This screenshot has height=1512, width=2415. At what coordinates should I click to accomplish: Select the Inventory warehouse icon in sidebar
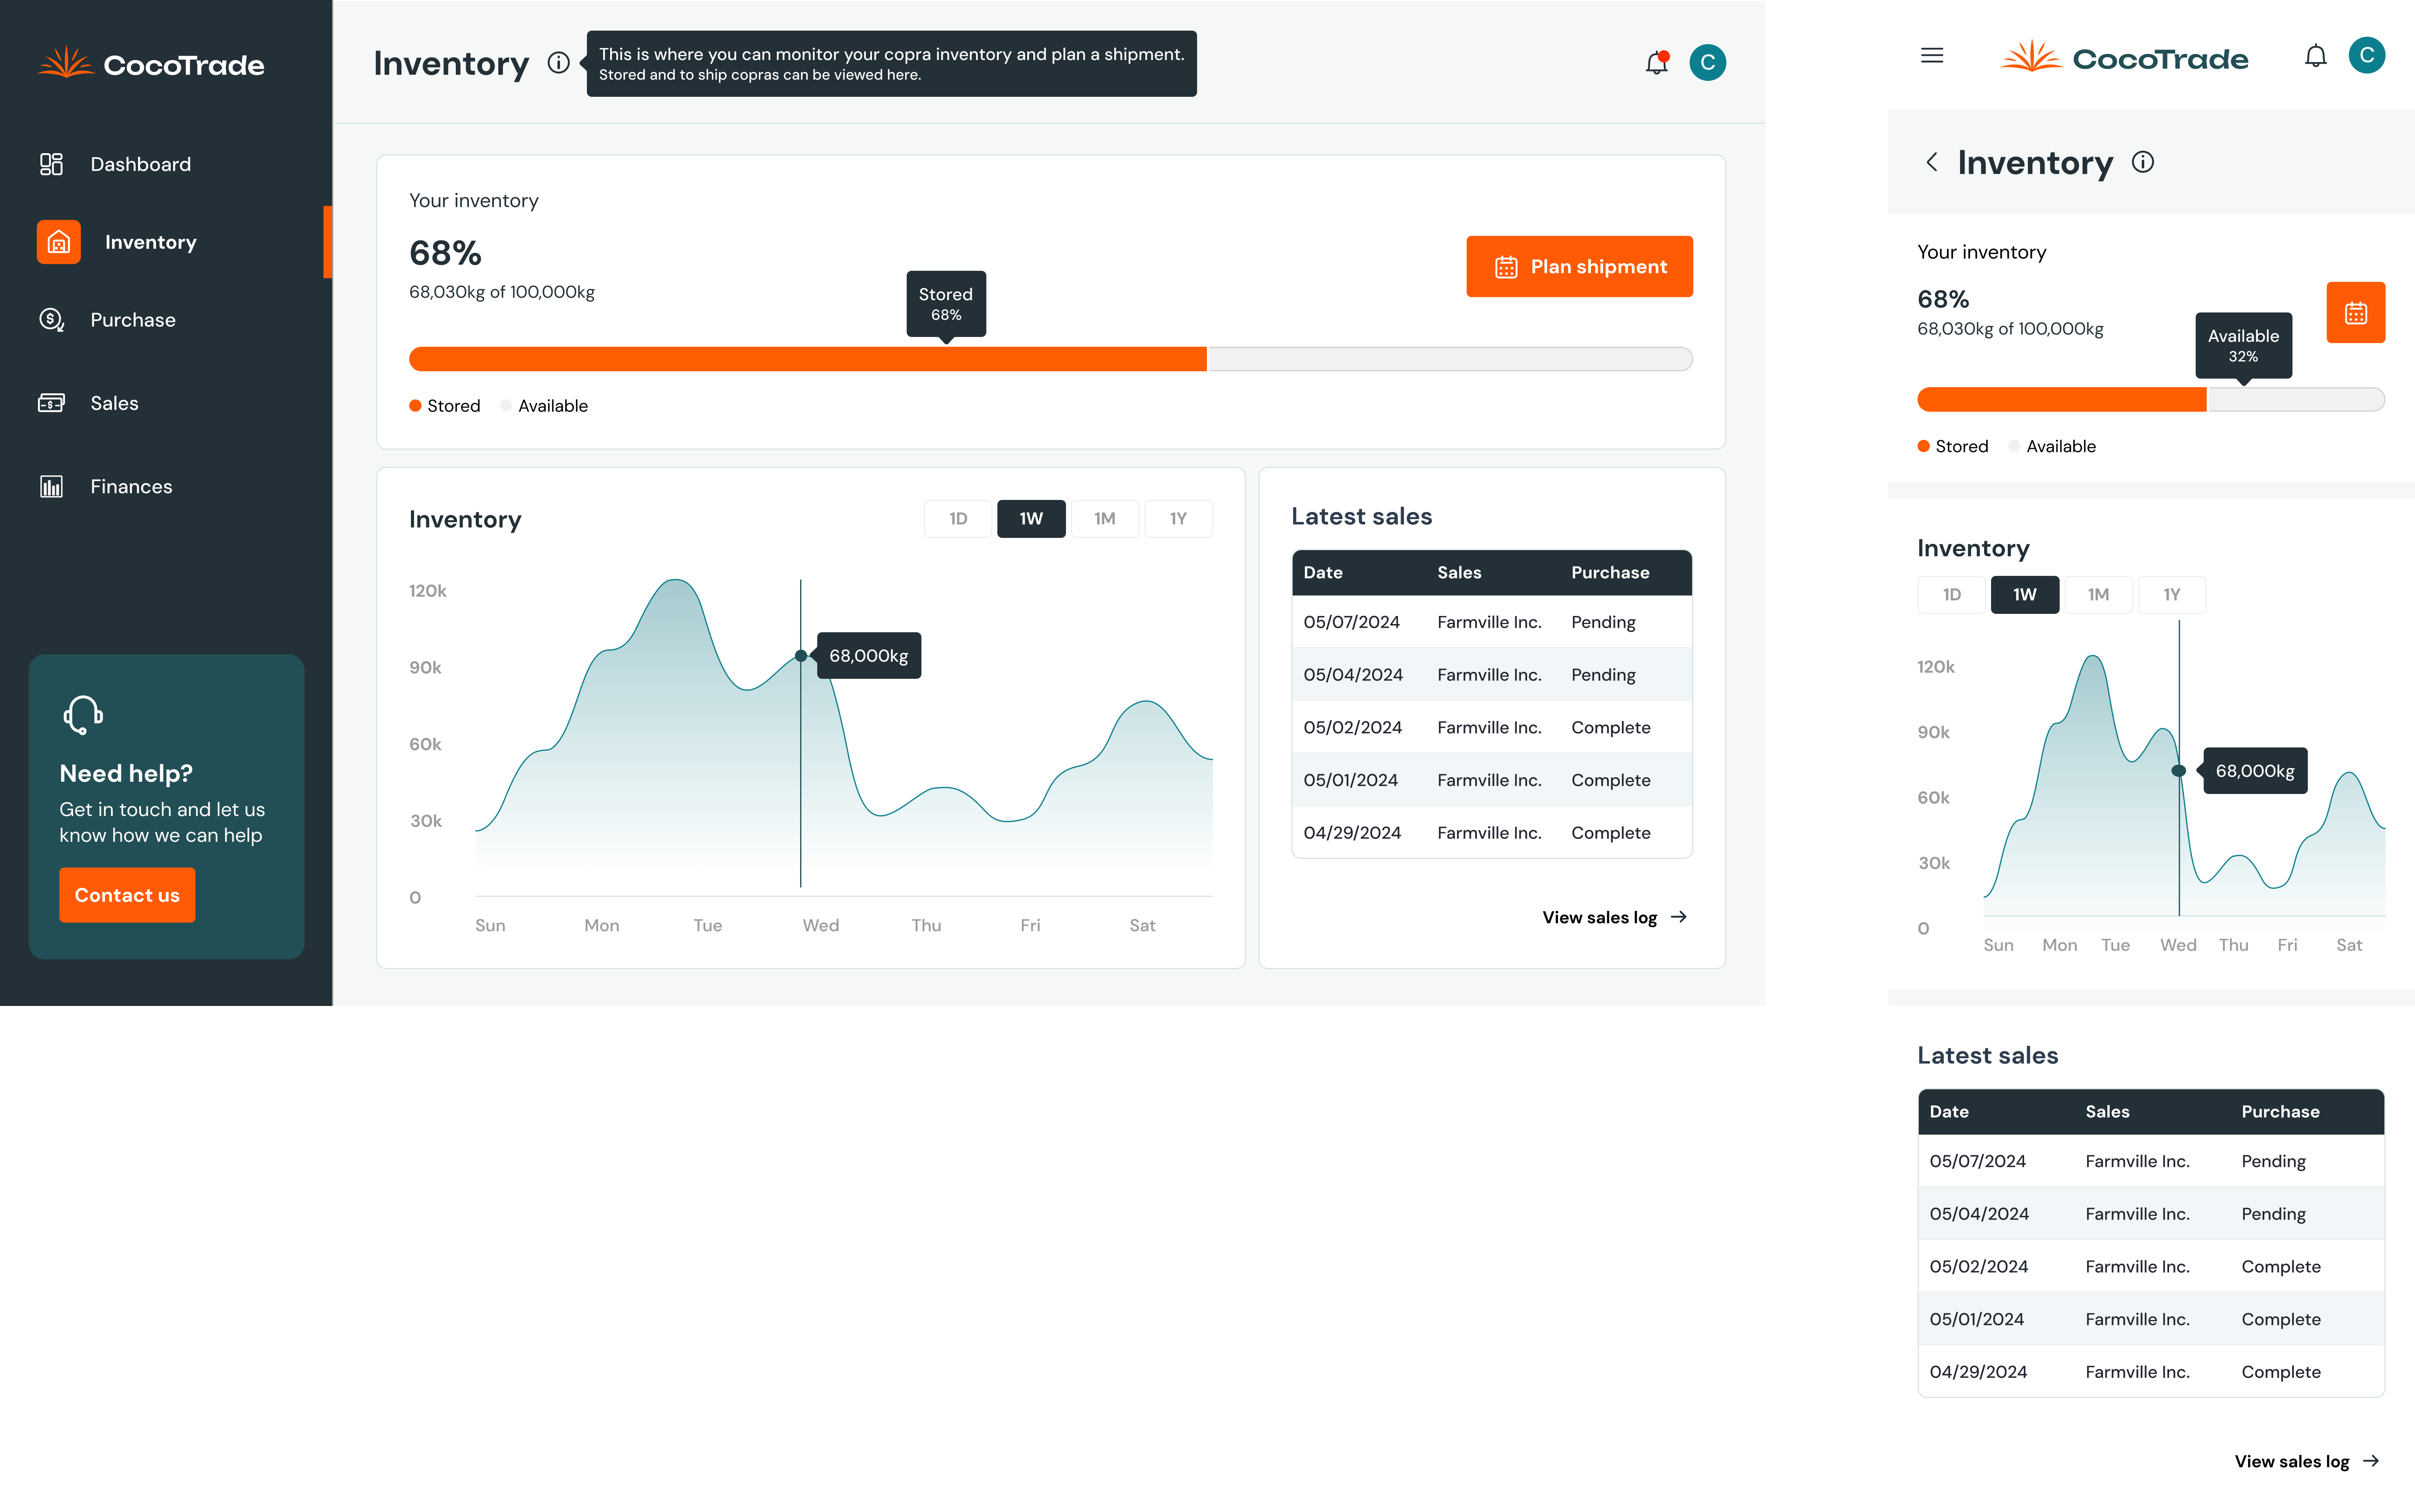59,242
